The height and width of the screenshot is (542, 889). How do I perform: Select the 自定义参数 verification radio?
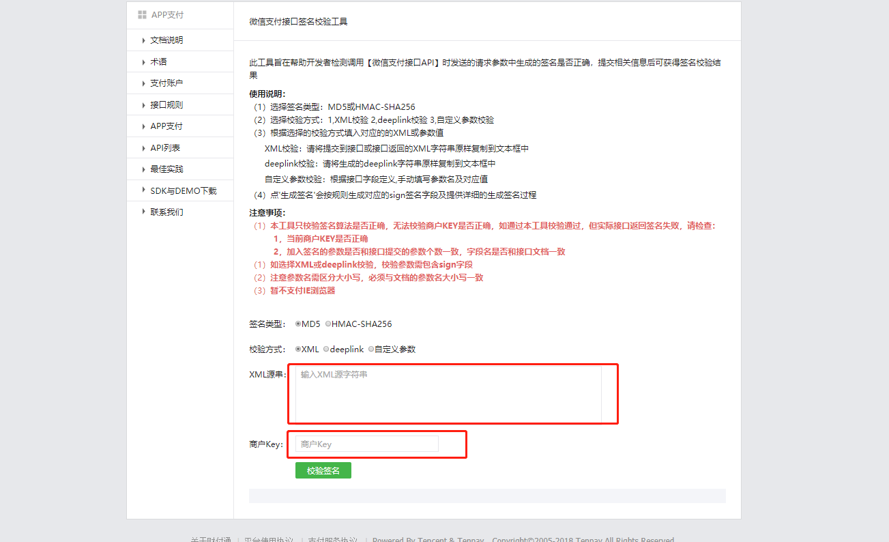click(x=371, y=349)
